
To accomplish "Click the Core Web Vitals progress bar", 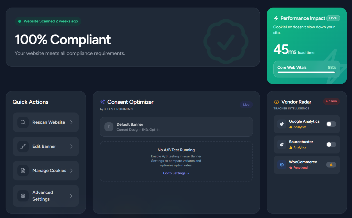I will click(307, 73).
